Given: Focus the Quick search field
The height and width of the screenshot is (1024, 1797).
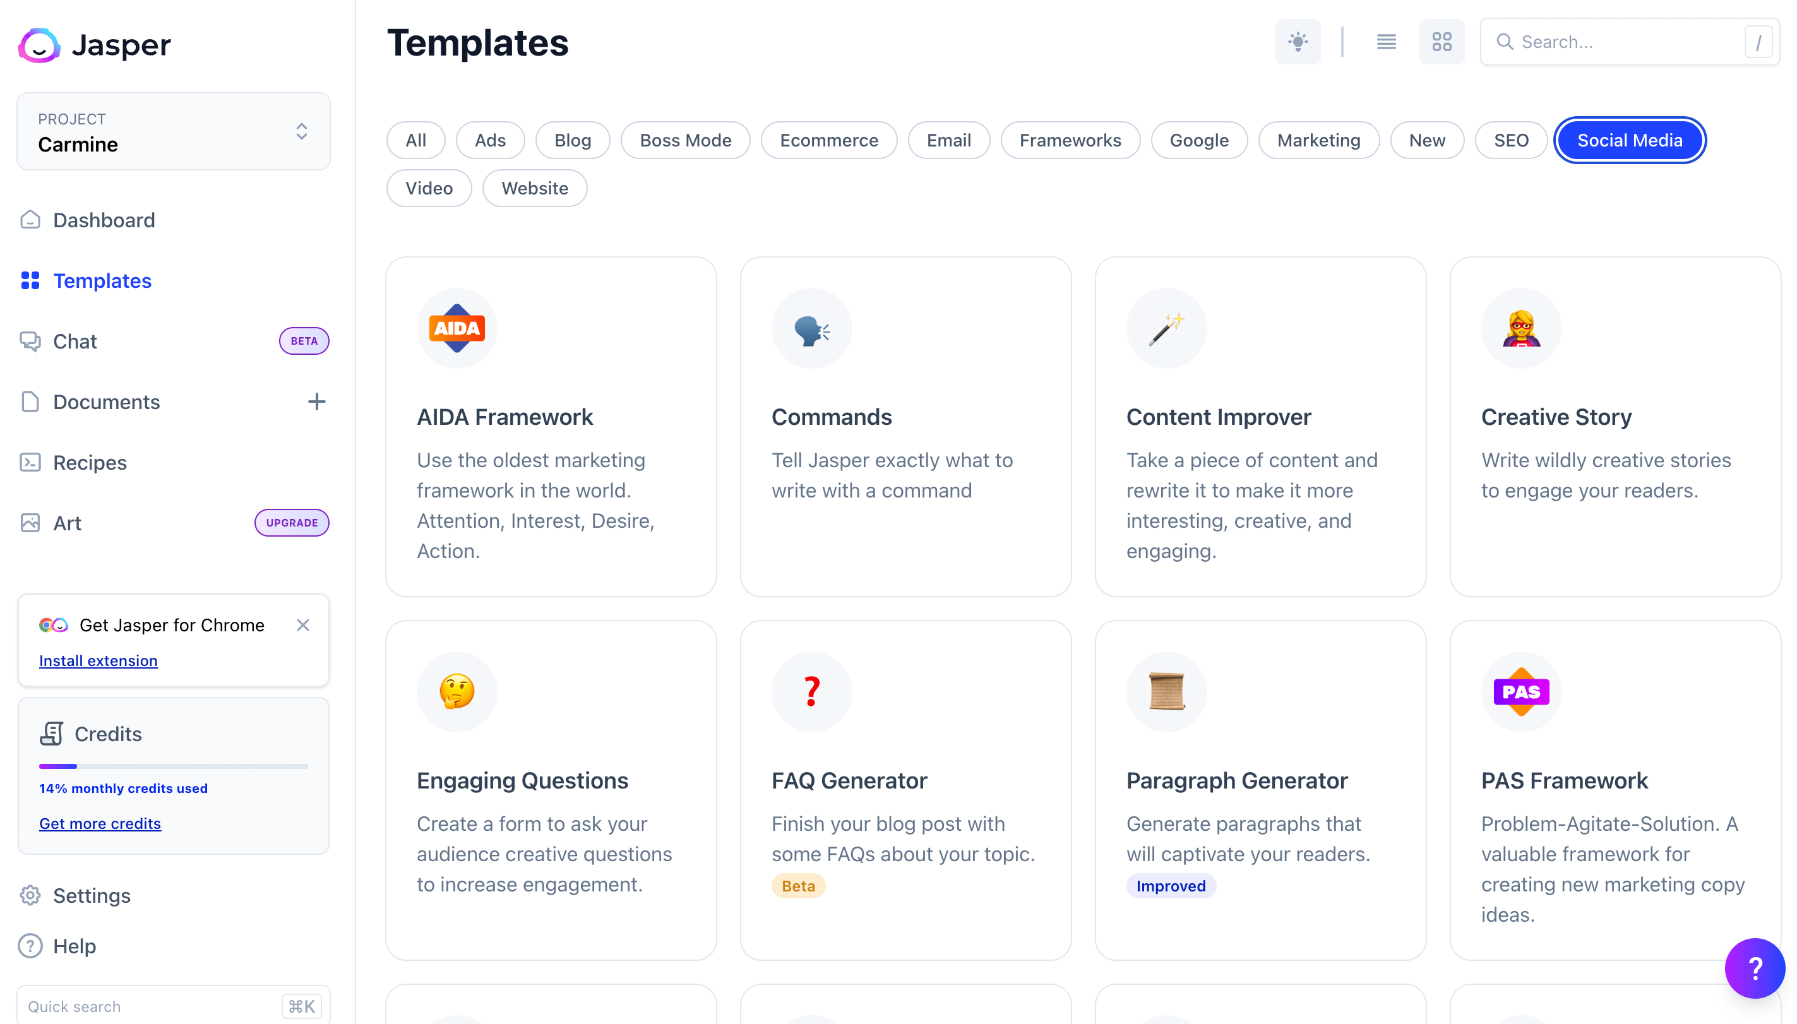Looking at the screenshot, I should pyautogui.click(x=173, y=1006).
